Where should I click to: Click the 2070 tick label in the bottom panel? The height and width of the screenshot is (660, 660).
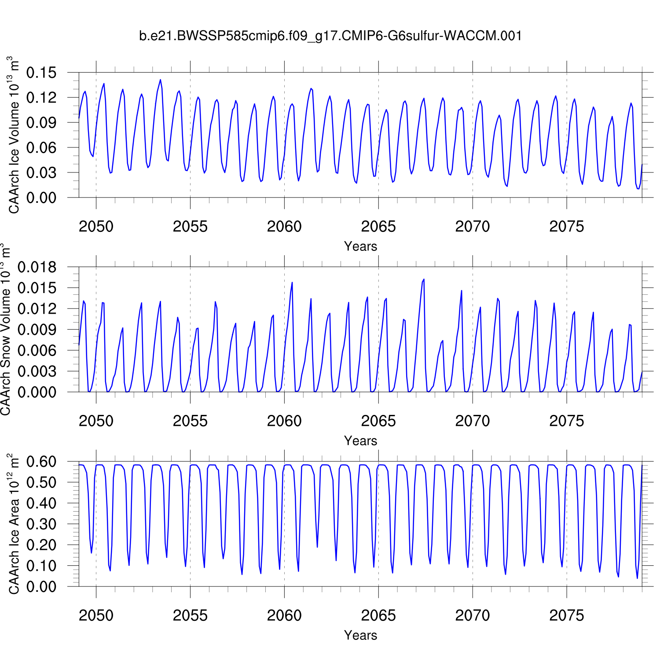tap(472, 616)
